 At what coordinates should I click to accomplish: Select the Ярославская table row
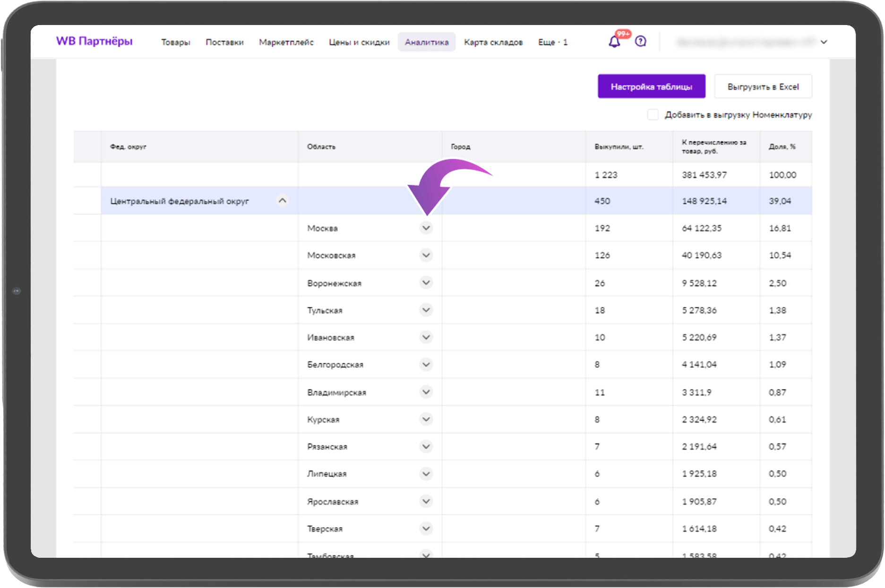click(x=514, y=501)
